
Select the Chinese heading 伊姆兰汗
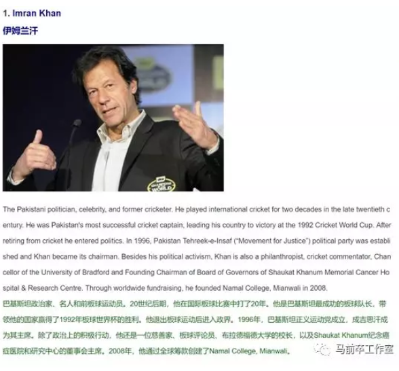(x=20, y=31)
